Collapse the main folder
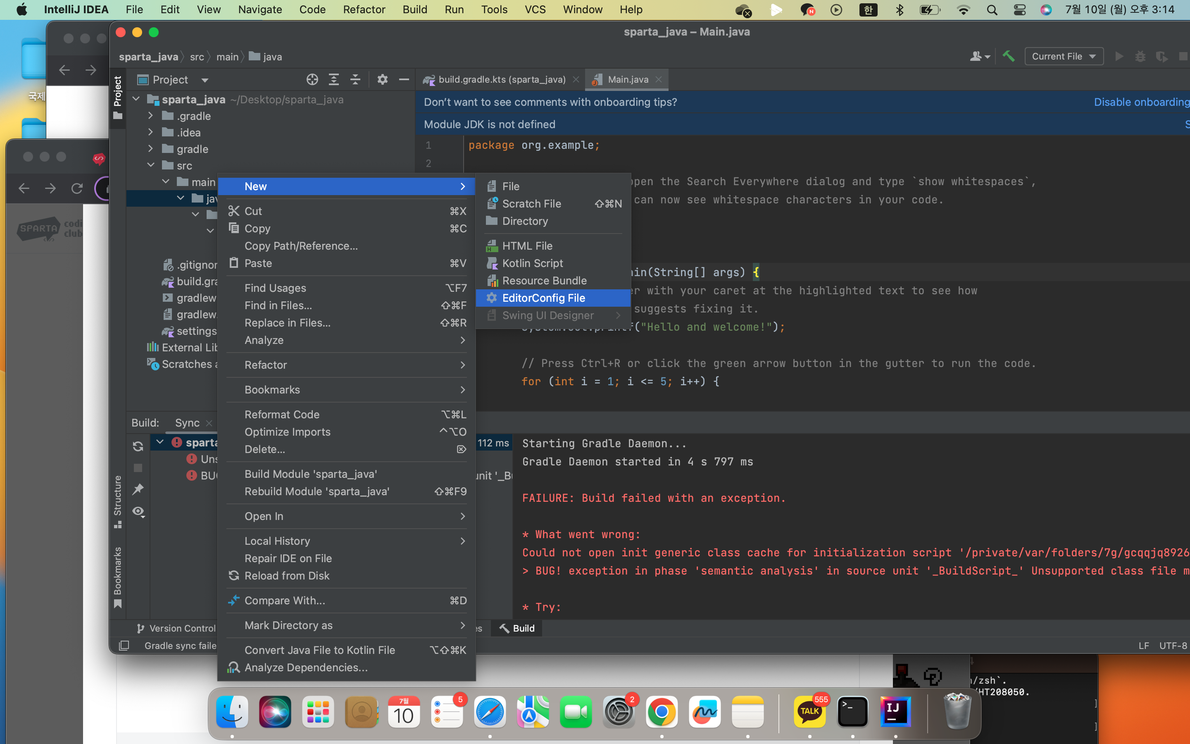This screenshot has width=1190, height=744. pos(166,182)
